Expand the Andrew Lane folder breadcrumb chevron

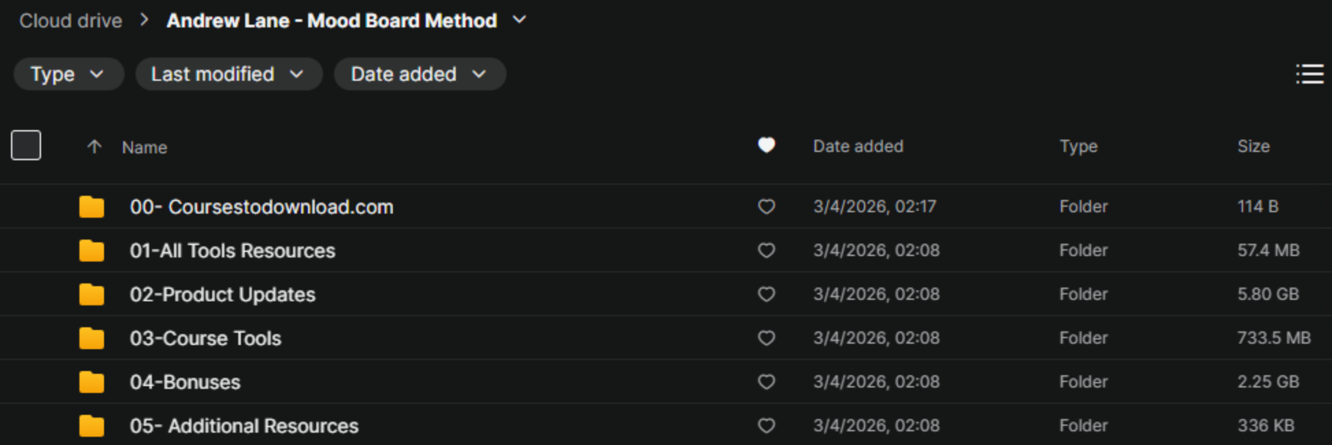(x=520, y=21)
